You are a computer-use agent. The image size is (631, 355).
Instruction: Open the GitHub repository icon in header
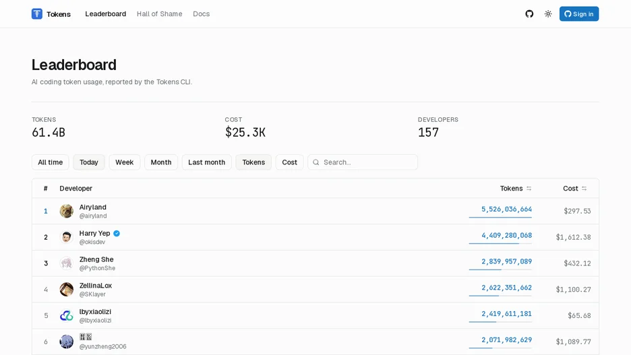[529, 13]
